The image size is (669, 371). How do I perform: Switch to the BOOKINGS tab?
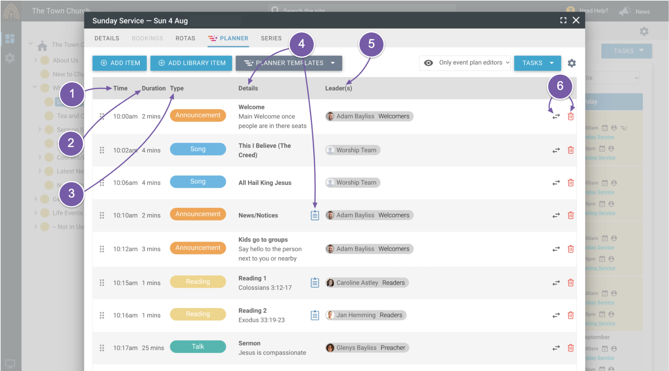click(147, 38)
